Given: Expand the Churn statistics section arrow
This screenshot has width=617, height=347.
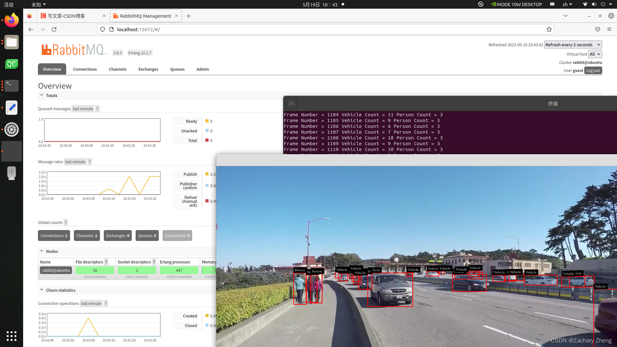Looking at the screenshot, I should (41, 290).
